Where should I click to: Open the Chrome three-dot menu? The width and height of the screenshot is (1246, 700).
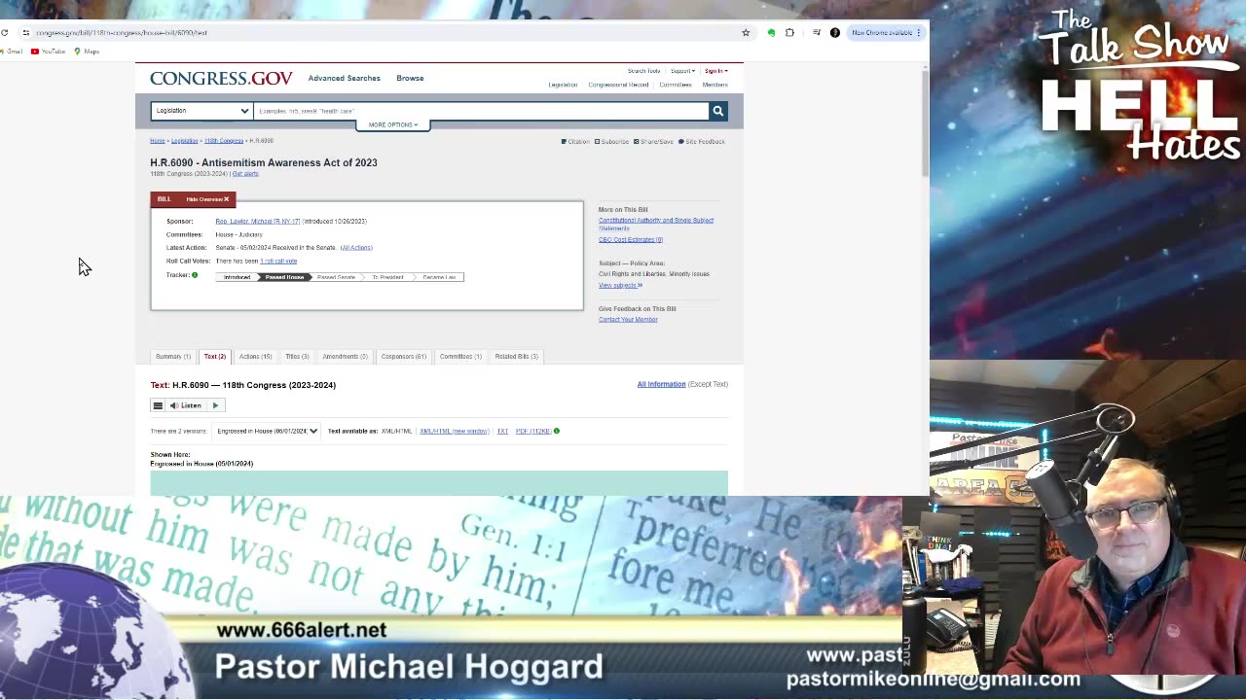click(919, 32)
